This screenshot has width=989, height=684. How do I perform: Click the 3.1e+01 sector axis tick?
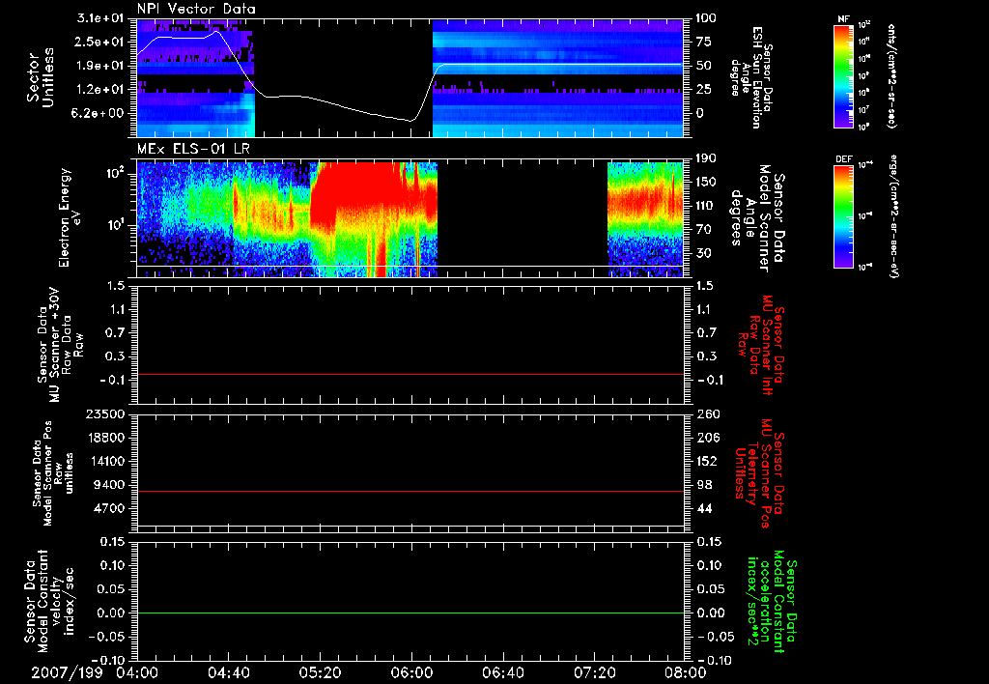(x=100, y=18)
